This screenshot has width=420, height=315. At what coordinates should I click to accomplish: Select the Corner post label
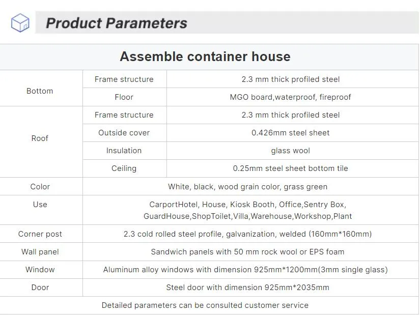coord(40,234)
